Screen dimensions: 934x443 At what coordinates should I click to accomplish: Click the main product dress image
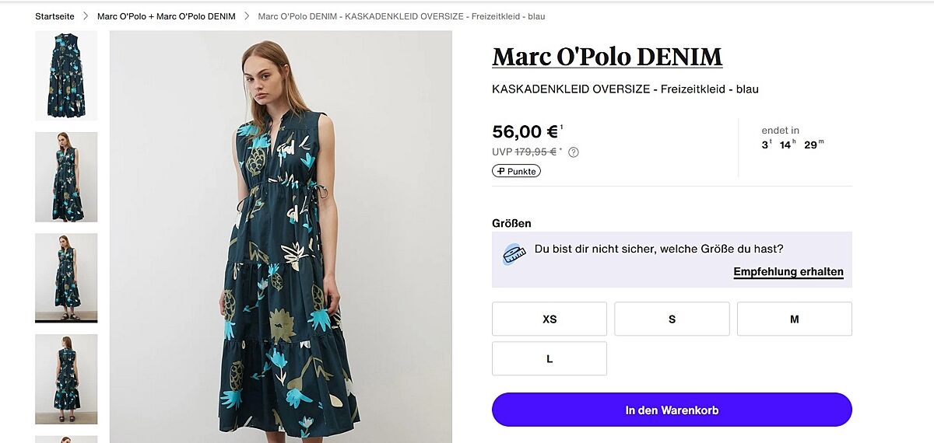[x=281, y=237]
